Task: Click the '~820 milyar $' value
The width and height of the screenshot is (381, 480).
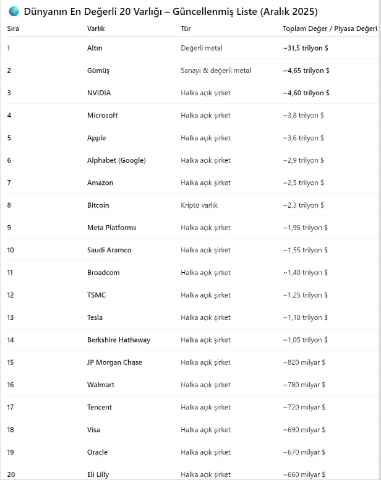Action: (304, 362)
